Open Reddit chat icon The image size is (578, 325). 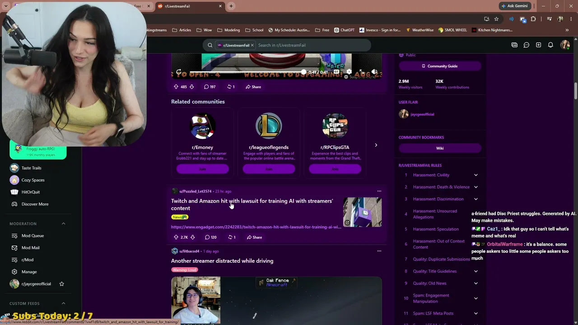click(526, 45)
